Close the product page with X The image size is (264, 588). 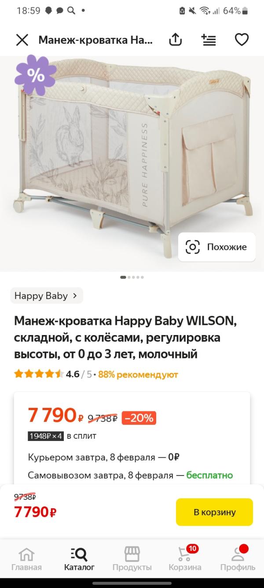pos(22,40)
